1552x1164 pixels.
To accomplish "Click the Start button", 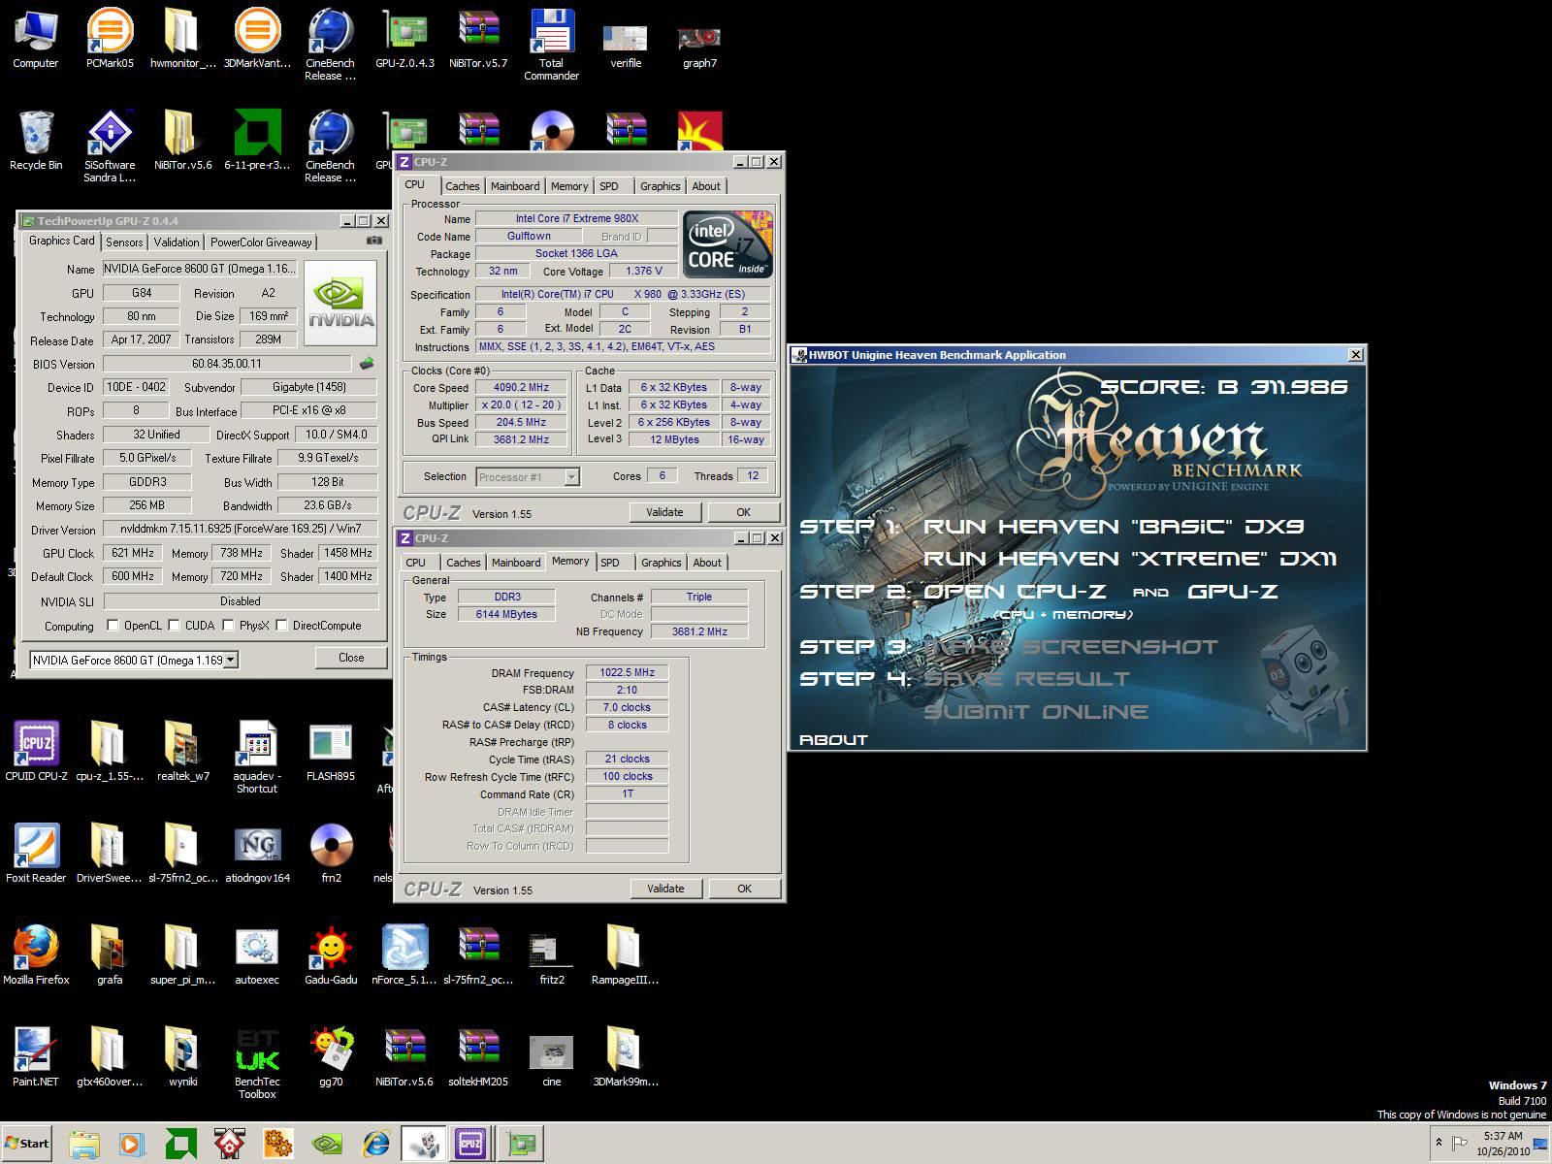I will (x=26, y=1143).
